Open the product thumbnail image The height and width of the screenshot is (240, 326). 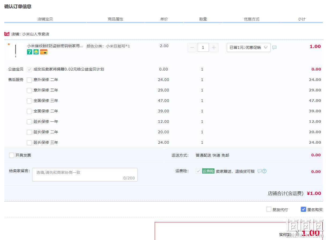click(16, 51)
